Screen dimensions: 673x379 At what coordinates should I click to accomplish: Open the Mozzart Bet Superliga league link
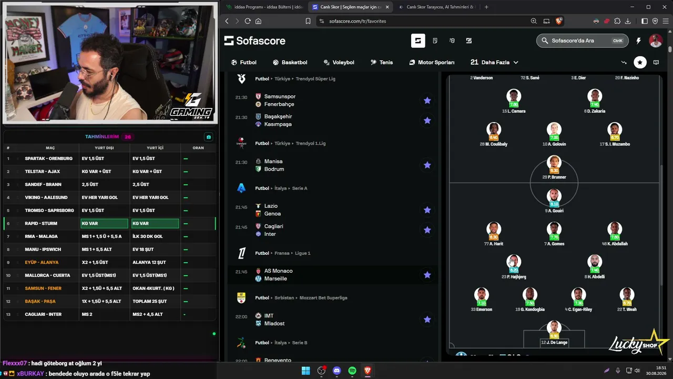[323, 298]
